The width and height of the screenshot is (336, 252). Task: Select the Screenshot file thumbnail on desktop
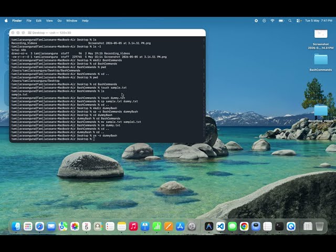coord(321,34)
